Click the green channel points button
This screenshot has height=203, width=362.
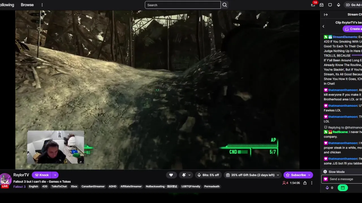(x=343, y=188)
